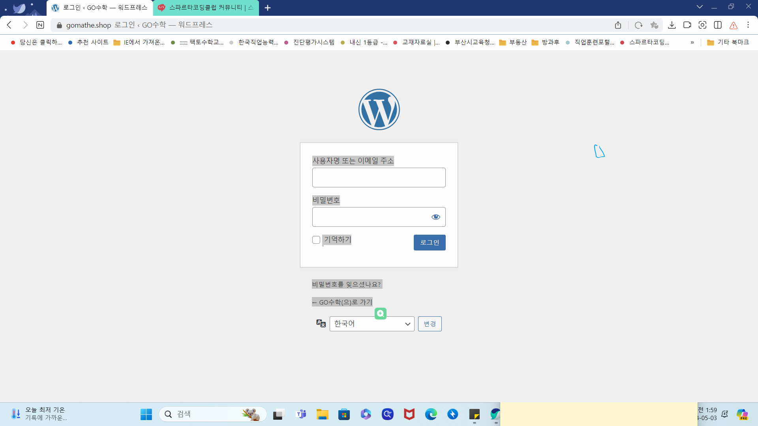The image size is (758, 426).
Task: Open the browser three-dot menu
Action: pyautogui.click(x=748, y=25)
